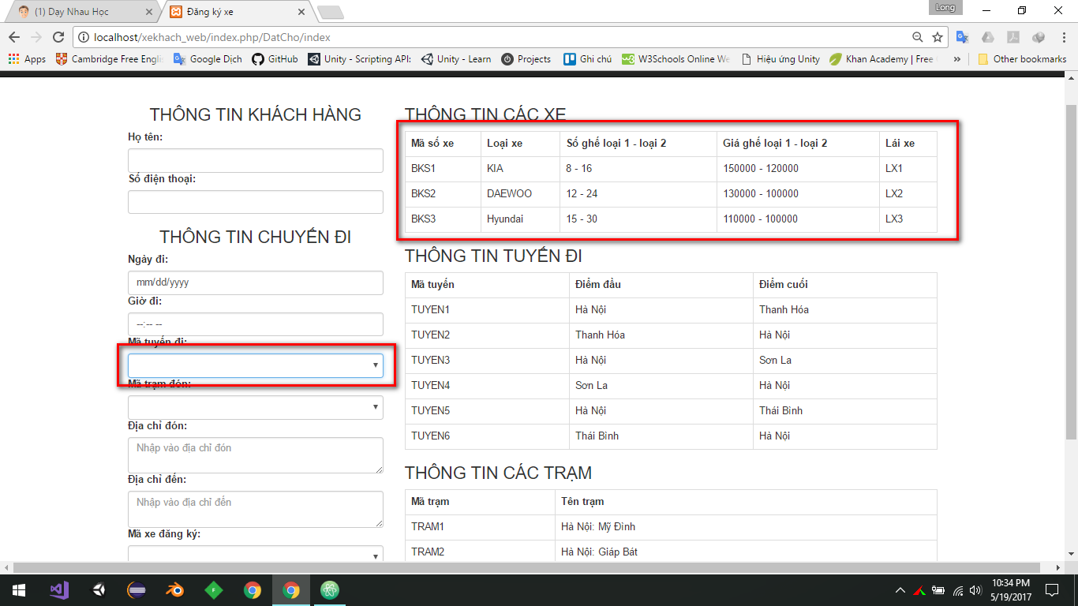This screenshot has height=606, width=1078.
Task: Show more bookmarks with the chevron
Action: pos(957,59)
